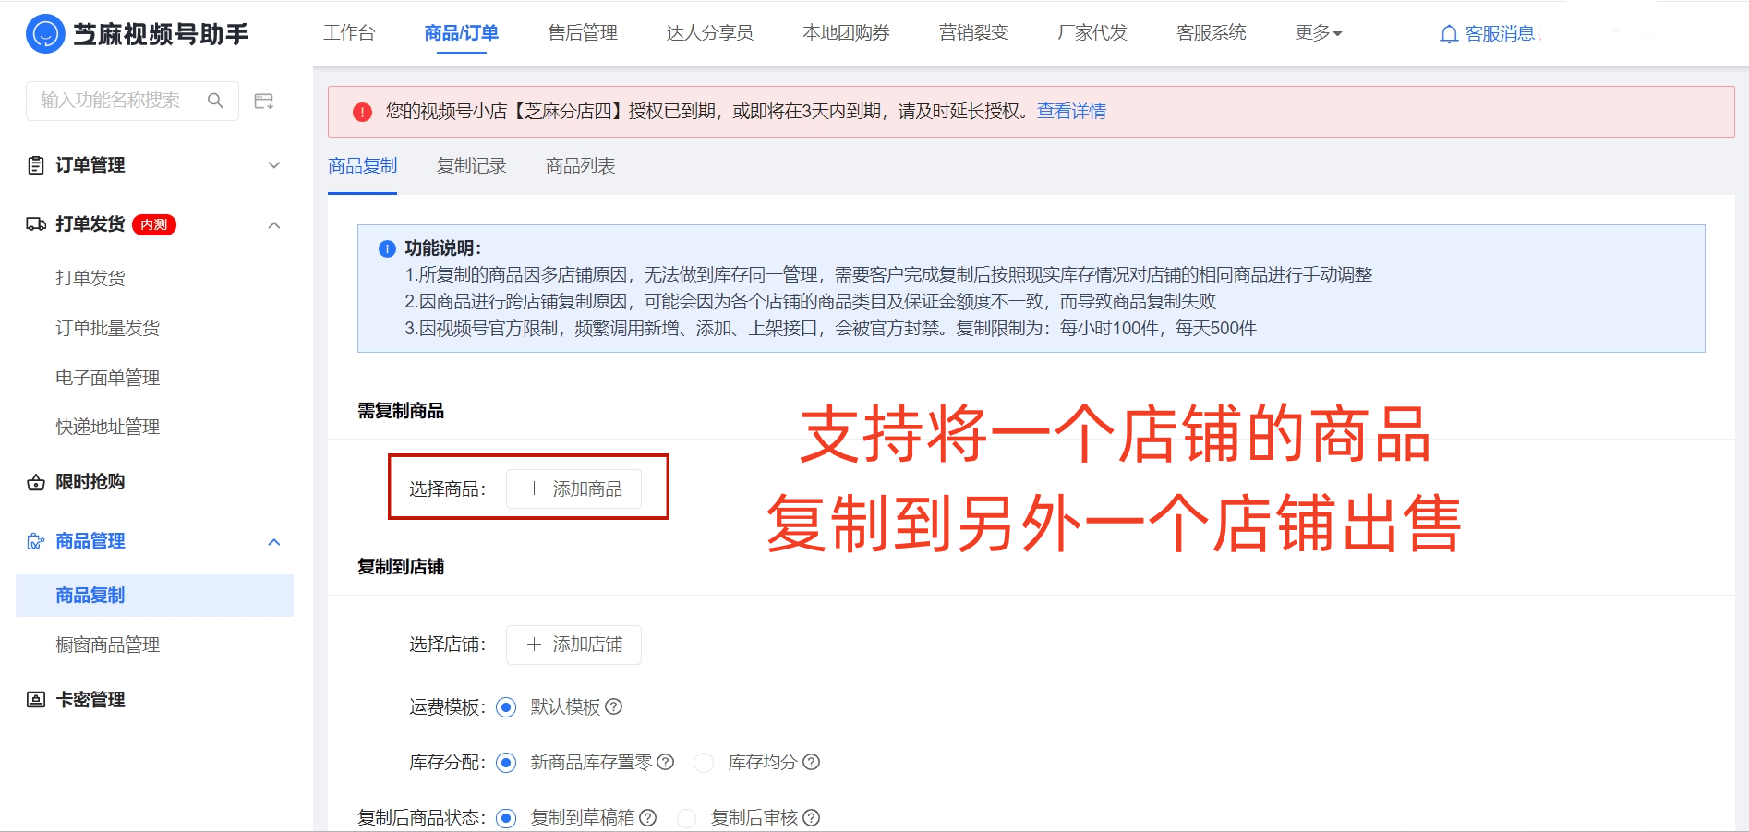Click the search magnifier icon

pos(216,100)
